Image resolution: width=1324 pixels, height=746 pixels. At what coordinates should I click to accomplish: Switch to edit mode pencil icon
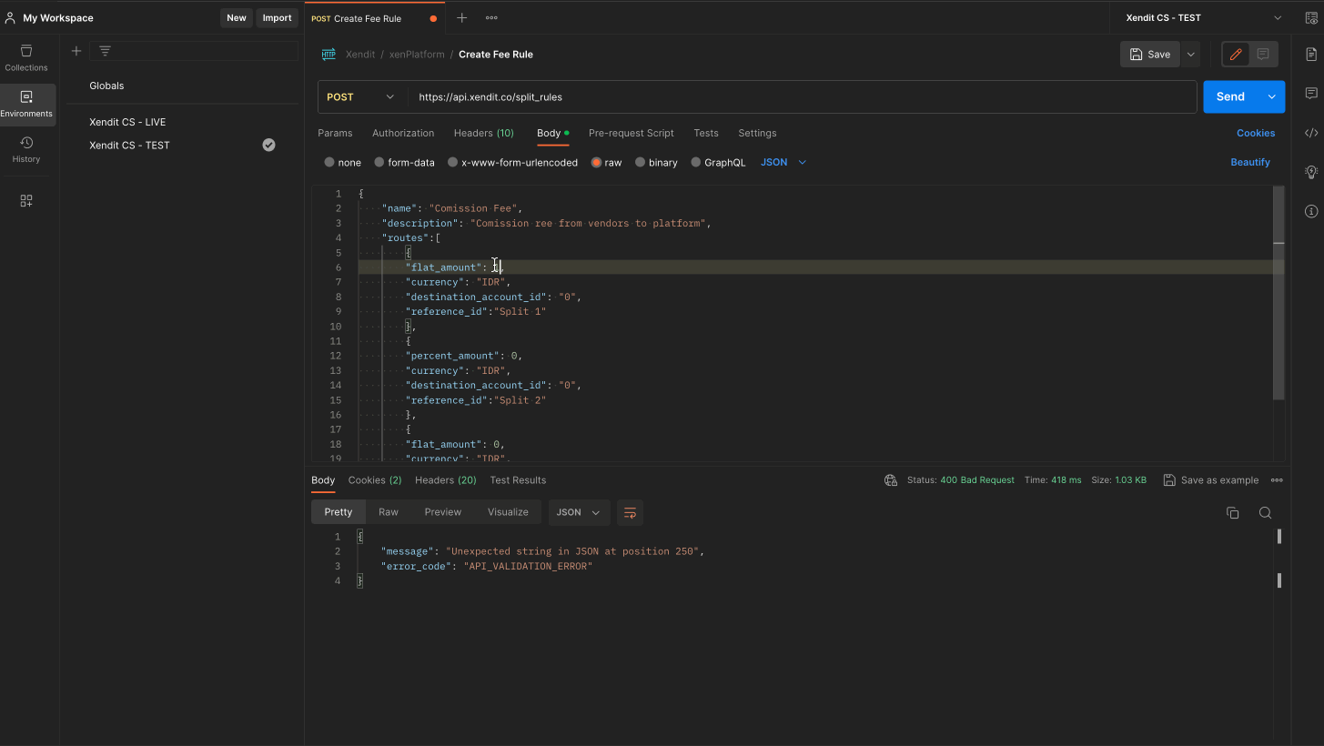[1236, 55]
